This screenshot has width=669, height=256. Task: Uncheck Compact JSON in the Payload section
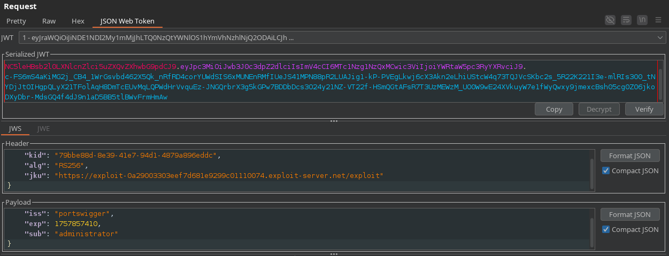605,229
